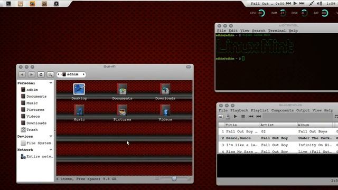The height and width of the screenshot is (190, 338).
Task: Open the volume control in top panel
Action: point(320,4)
